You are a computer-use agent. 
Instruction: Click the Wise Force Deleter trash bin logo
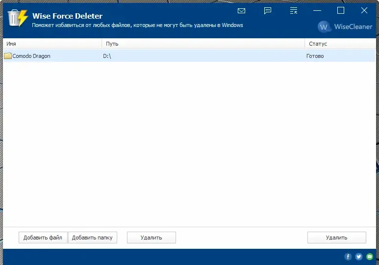18,18
